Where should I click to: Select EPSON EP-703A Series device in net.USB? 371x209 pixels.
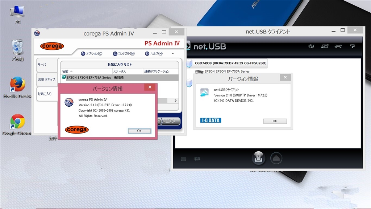point(227,71)
